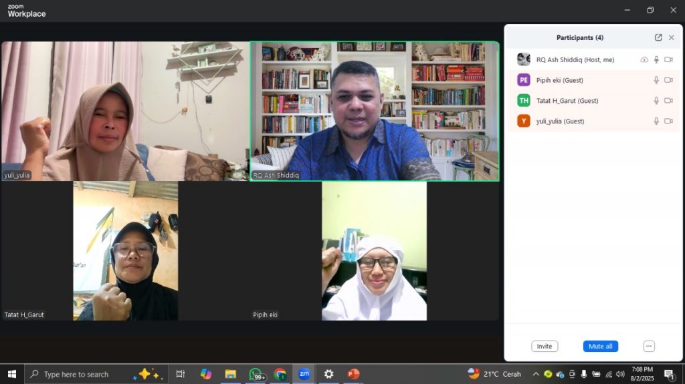The height and width of the screenshot is (384, 685).
Task: Click cloud recording icon beside RQ Ash Shiddiq
Action: click(x=644, y=59)
